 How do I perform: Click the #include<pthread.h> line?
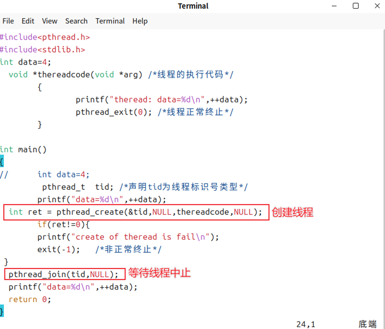(x=45, y=37)
